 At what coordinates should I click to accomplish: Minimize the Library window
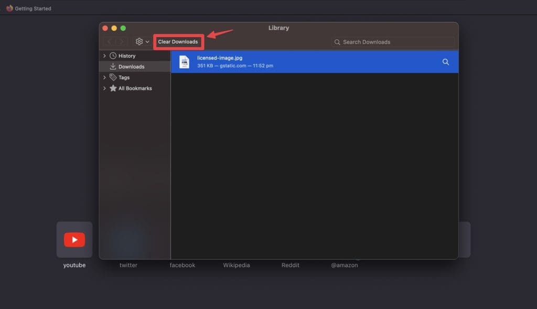point(114,28)
